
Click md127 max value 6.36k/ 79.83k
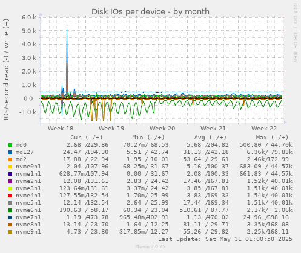270,152
